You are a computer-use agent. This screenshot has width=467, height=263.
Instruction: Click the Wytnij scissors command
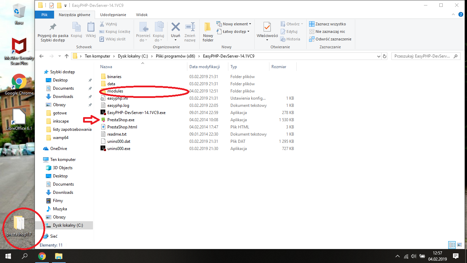(108, 24)
